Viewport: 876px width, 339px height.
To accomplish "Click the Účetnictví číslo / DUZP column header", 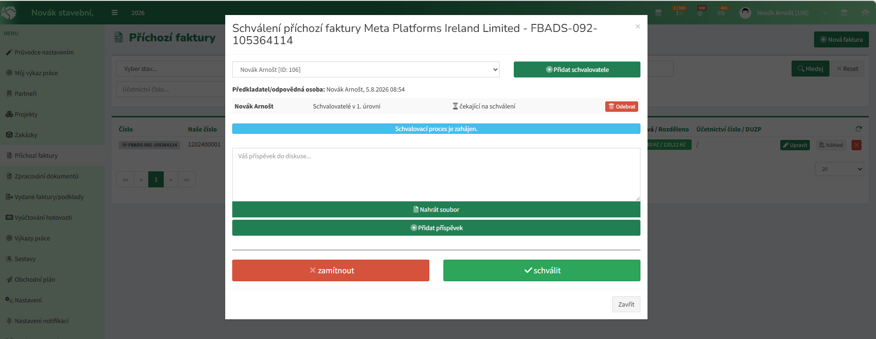I will [729, 129].
